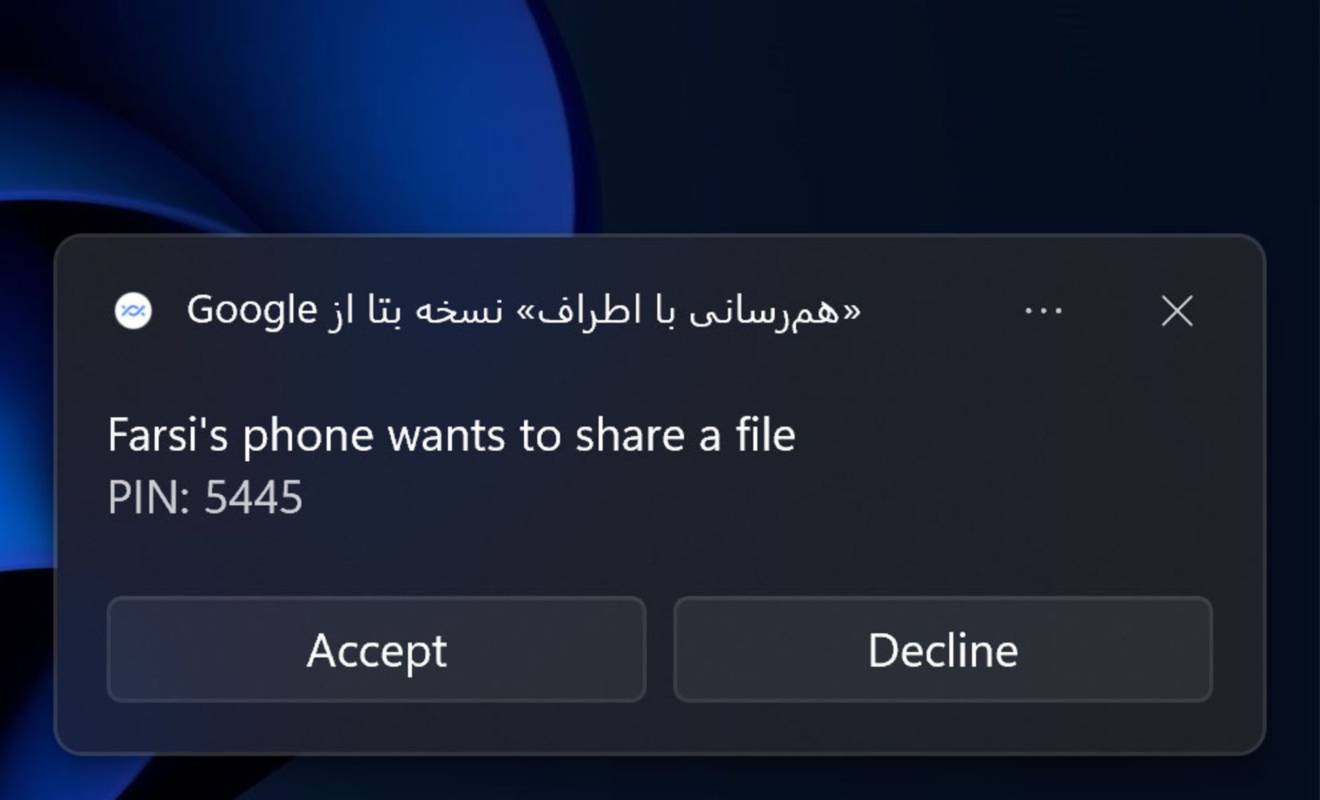Select the 5445 PIN digits
Viewport: 1320px width, 800px height.
click(254, 497)
